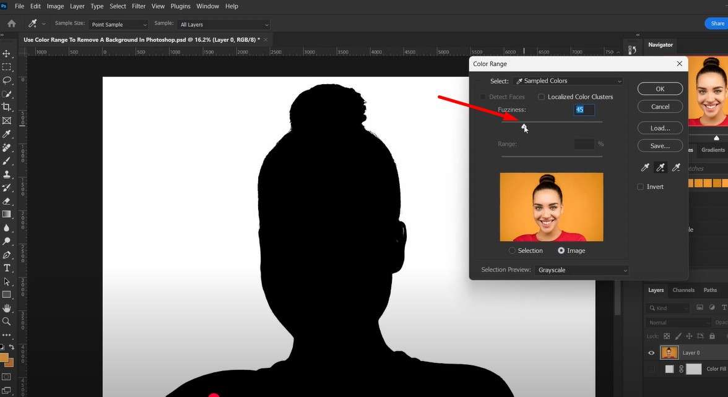Toggle visibility of Layer 0
728x397 pixels.
coord(651,353)
